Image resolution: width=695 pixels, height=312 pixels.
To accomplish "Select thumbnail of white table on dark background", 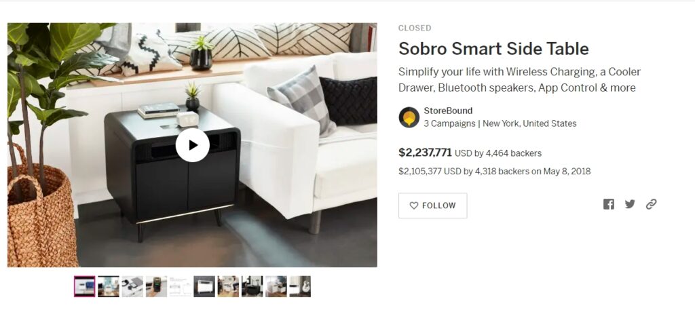I will (x=204, y=286).
